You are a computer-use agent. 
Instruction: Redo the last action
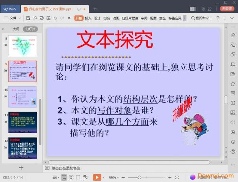[x=62, y=18]
